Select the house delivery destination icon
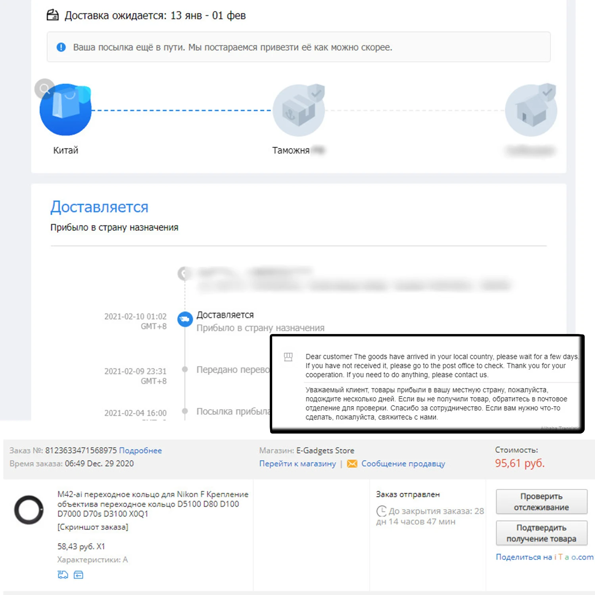 tap(531, 110)
